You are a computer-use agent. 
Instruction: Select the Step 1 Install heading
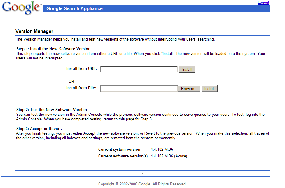pos(53,49)
